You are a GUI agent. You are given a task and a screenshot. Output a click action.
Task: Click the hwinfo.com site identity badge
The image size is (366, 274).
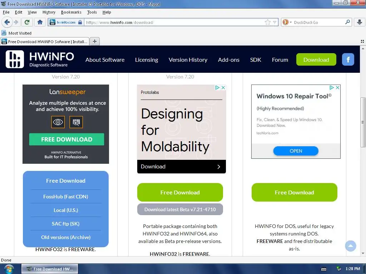coord(66,22)
